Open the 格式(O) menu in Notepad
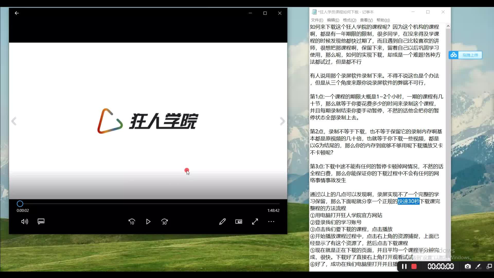This screenshot has height=278, width=494. [349, 20]
